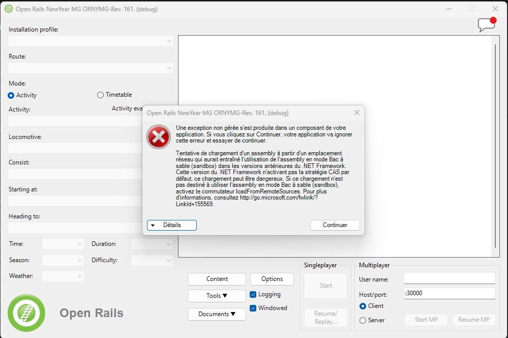Open the Route dropdown
Screen dimensions: 508x338
(91, 68)
